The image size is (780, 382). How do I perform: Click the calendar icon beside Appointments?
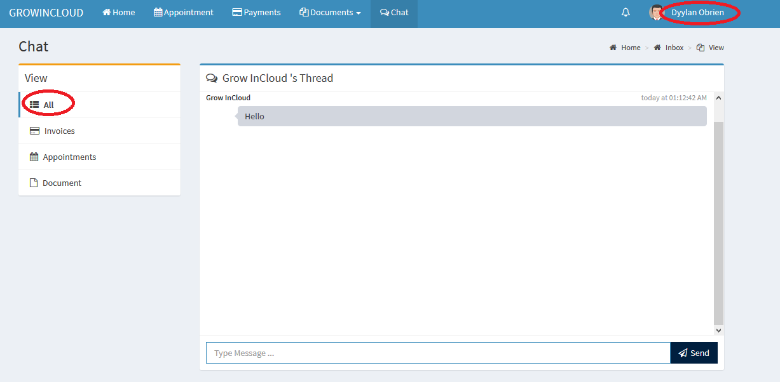point(34,157)
